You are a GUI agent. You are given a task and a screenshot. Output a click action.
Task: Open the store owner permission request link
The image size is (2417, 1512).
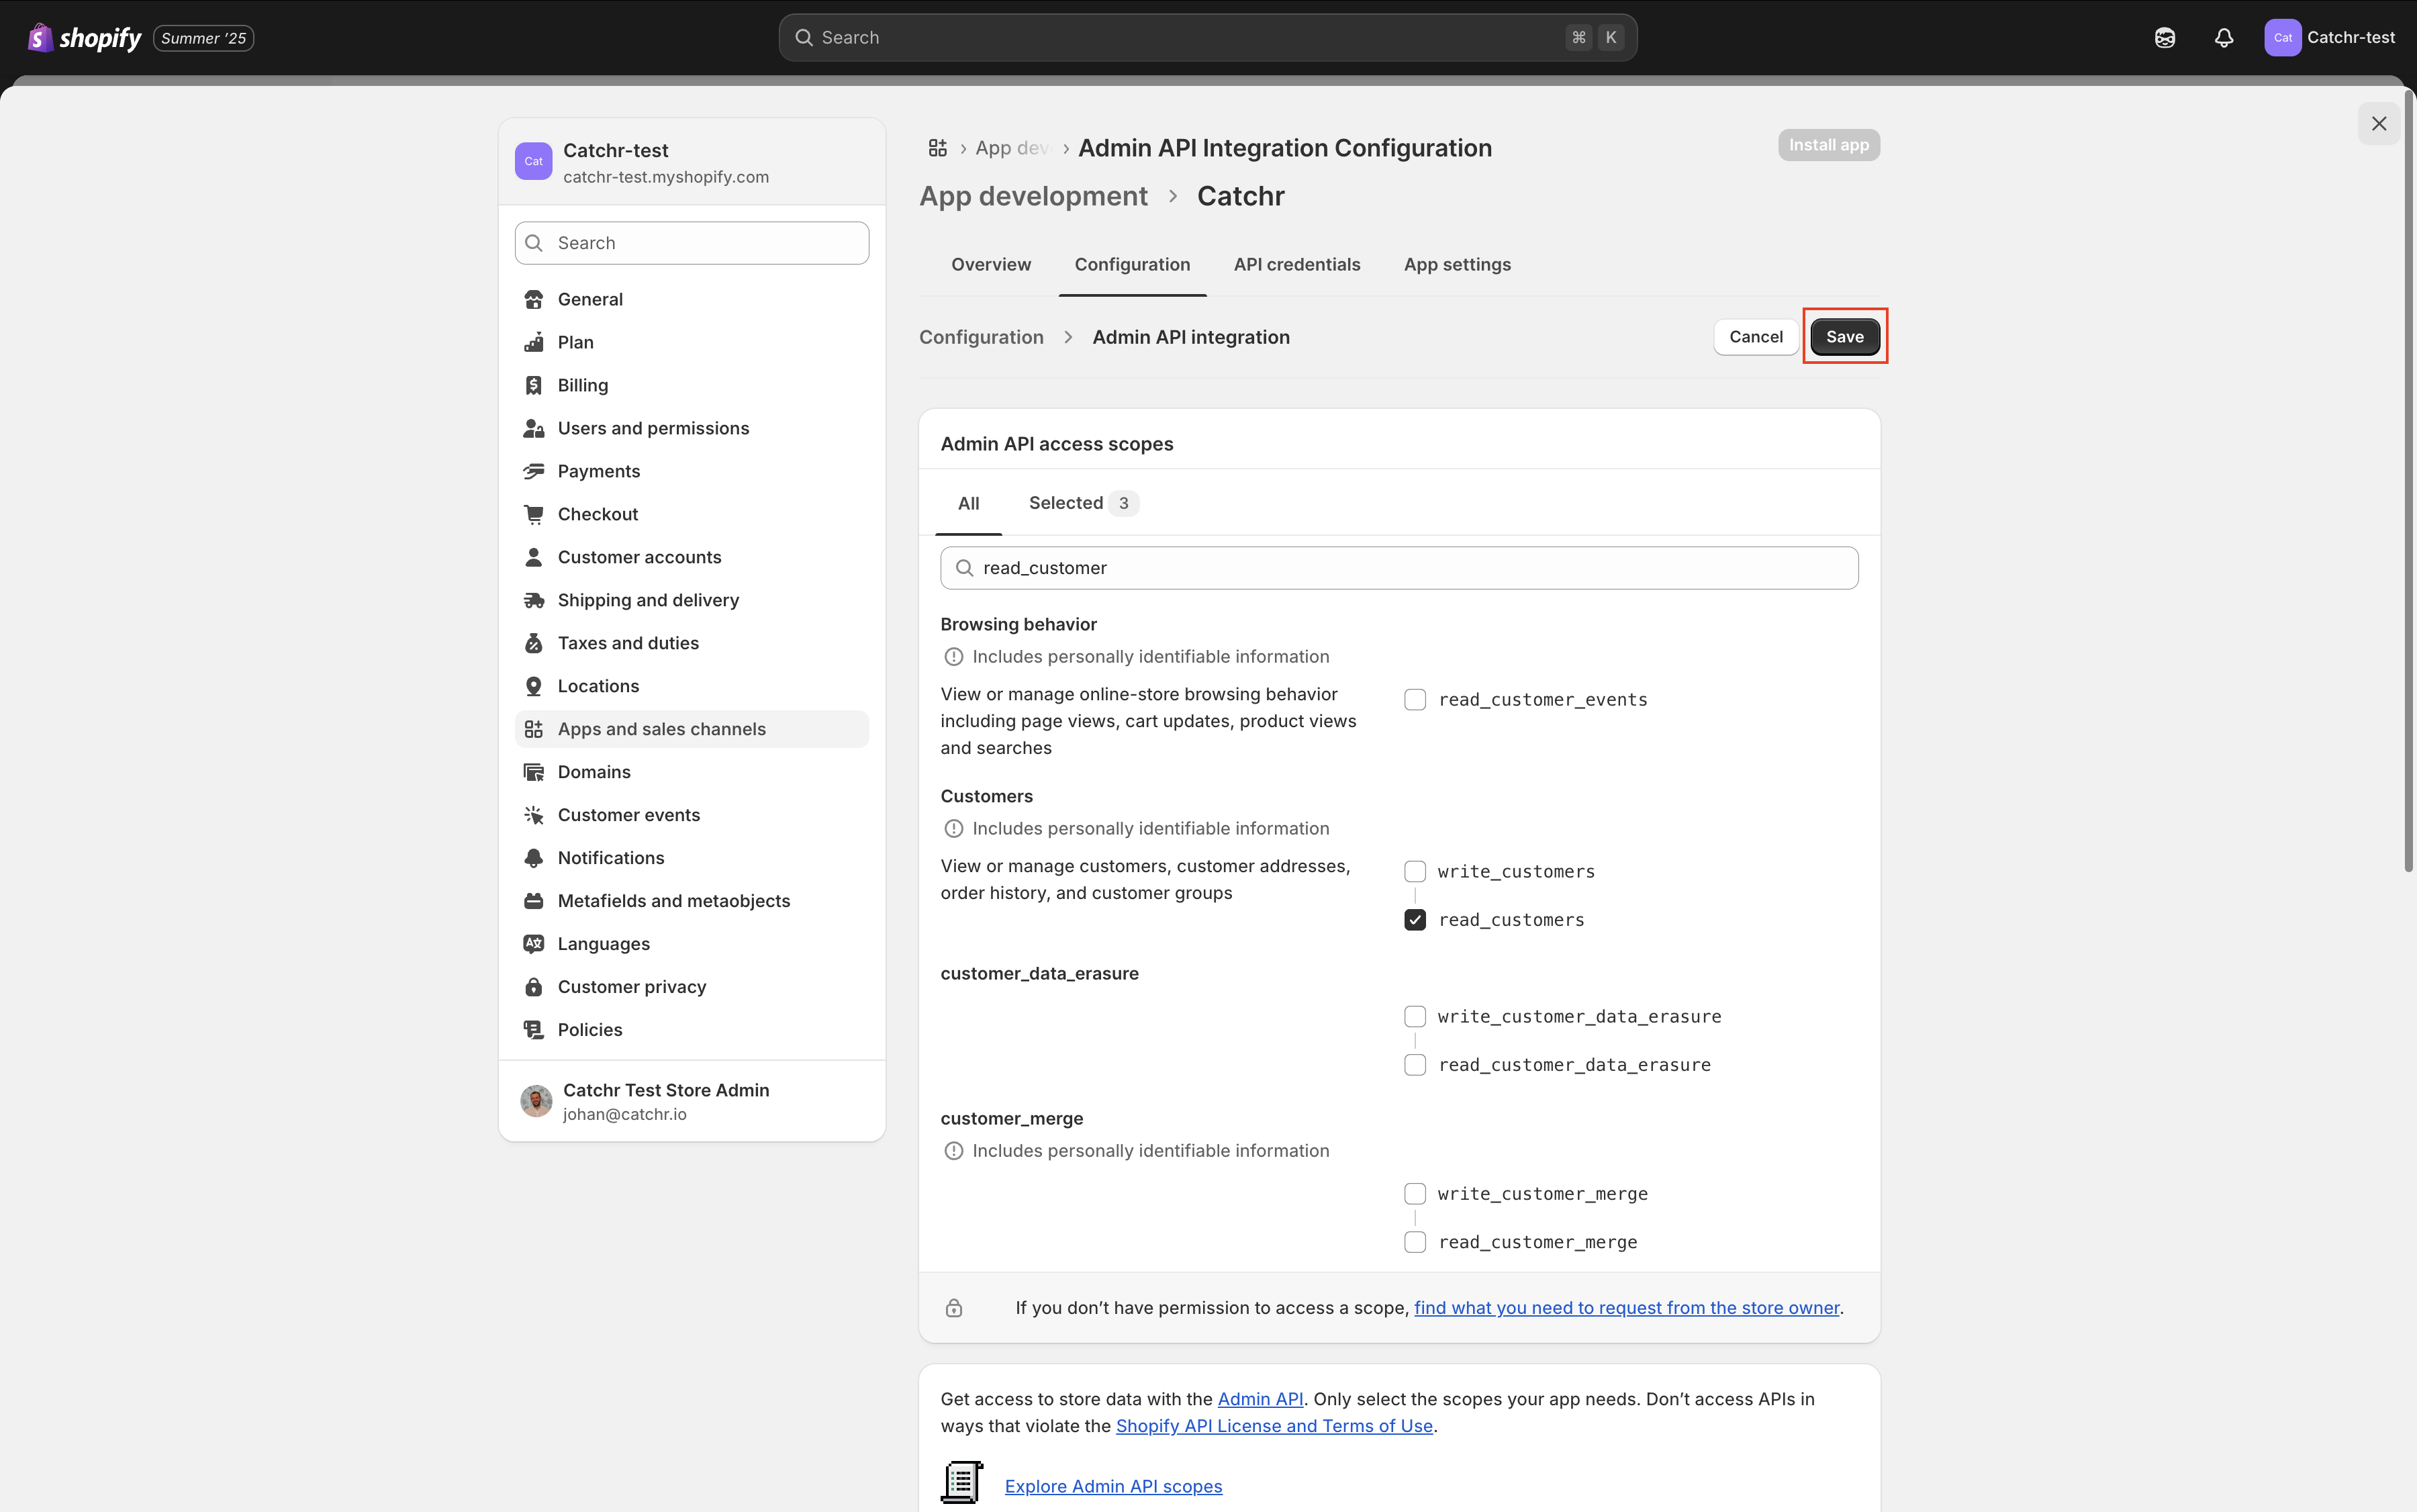click(1626, 1308)
